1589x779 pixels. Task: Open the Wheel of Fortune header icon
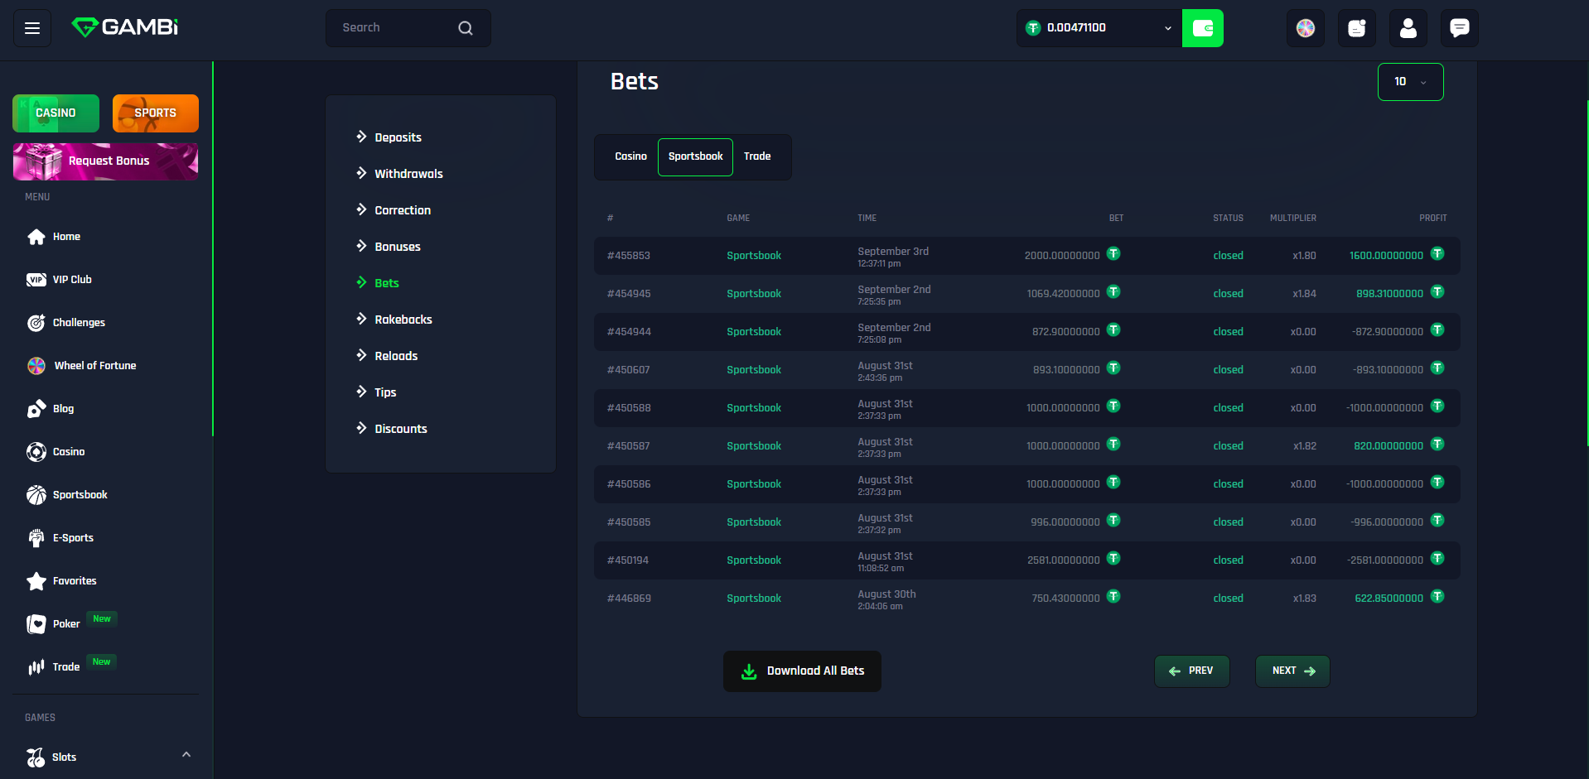tap(1306, 28)
